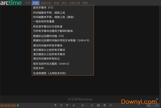The width and height of the screenshot is (161, 108).
Task: Click the downward triangle marker icon
Action: (61, 105)
